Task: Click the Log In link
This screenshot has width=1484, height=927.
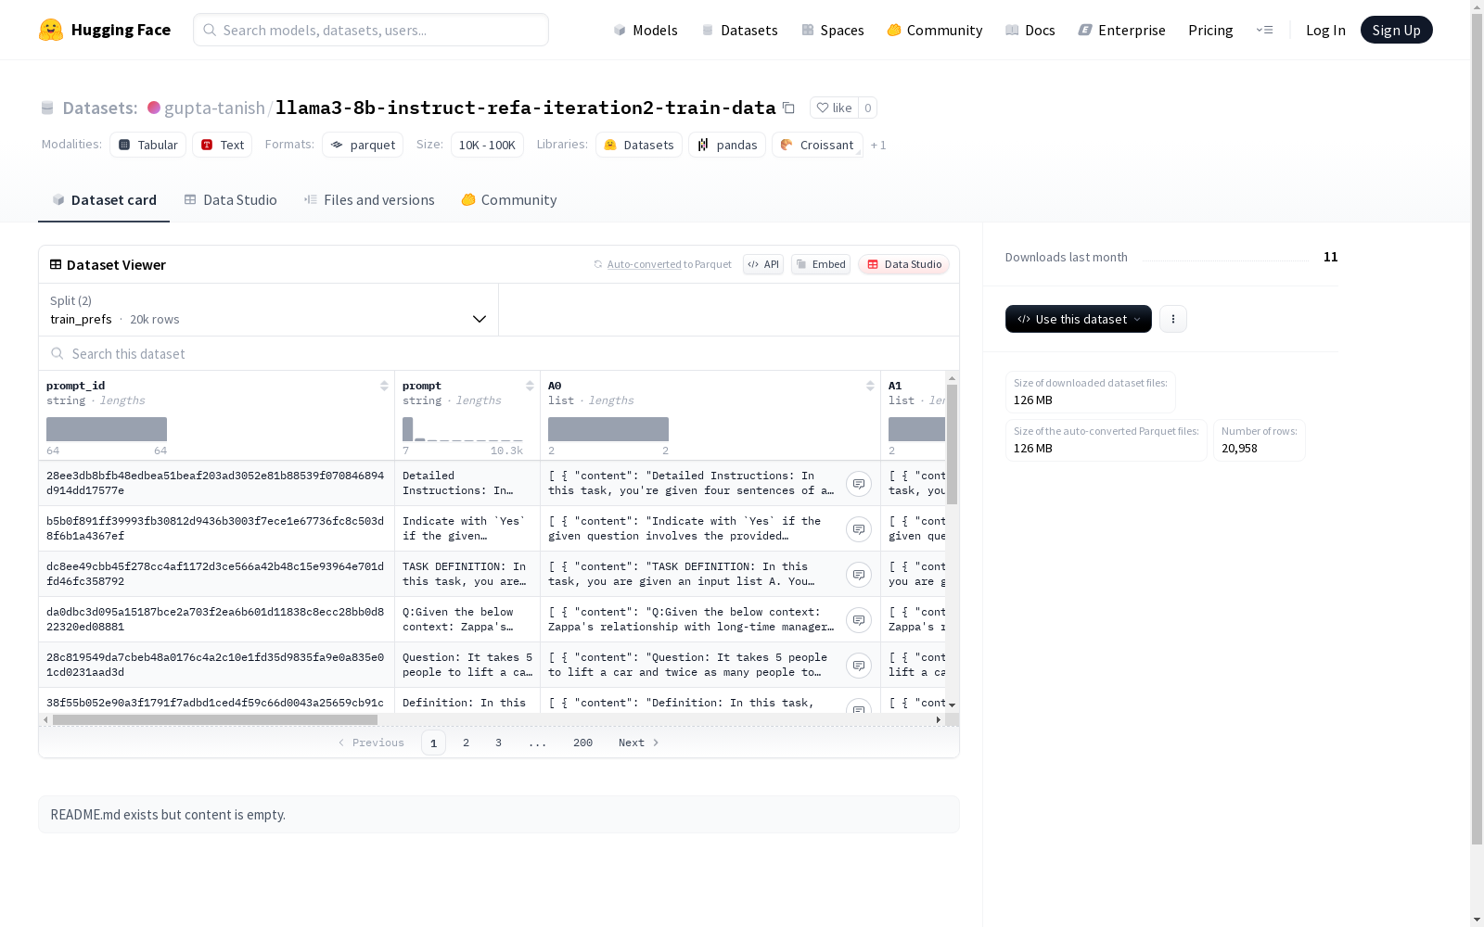Action: tap(1325, 30)
